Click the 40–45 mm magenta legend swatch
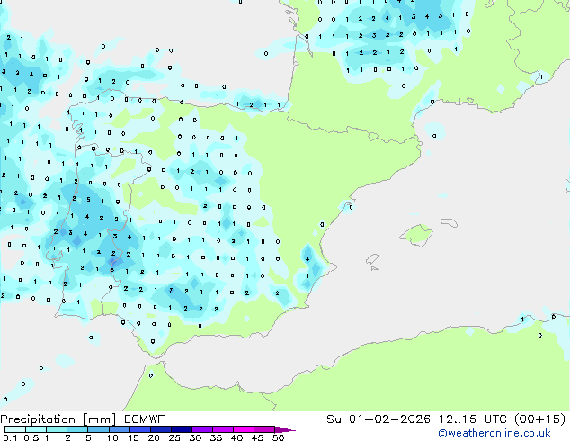The height and width of the screenshot is (441, 570). pyautogui.click(x=244, y=429)
